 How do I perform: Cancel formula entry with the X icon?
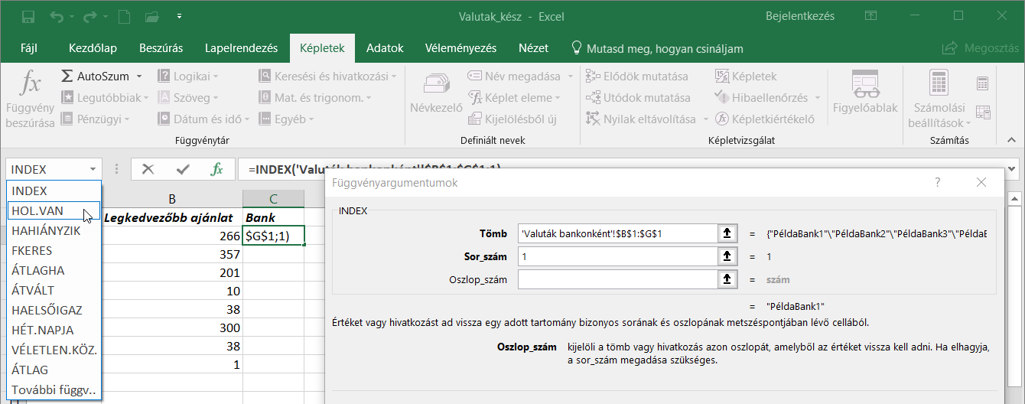click(x=148, y=169)
